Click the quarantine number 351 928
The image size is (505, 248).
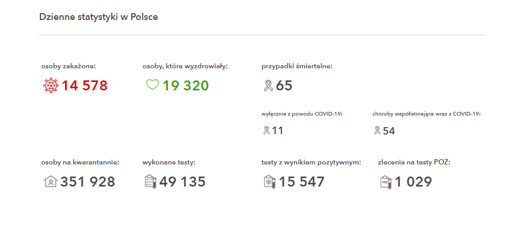coord(88,182)
